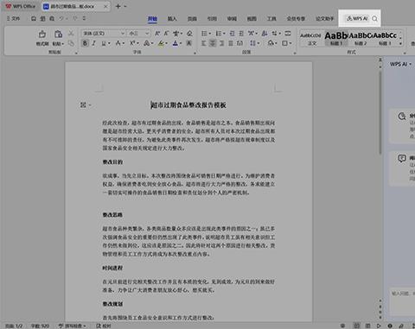Toggle page layout view in status bar
Screen dimensions: 415x329
357,326
